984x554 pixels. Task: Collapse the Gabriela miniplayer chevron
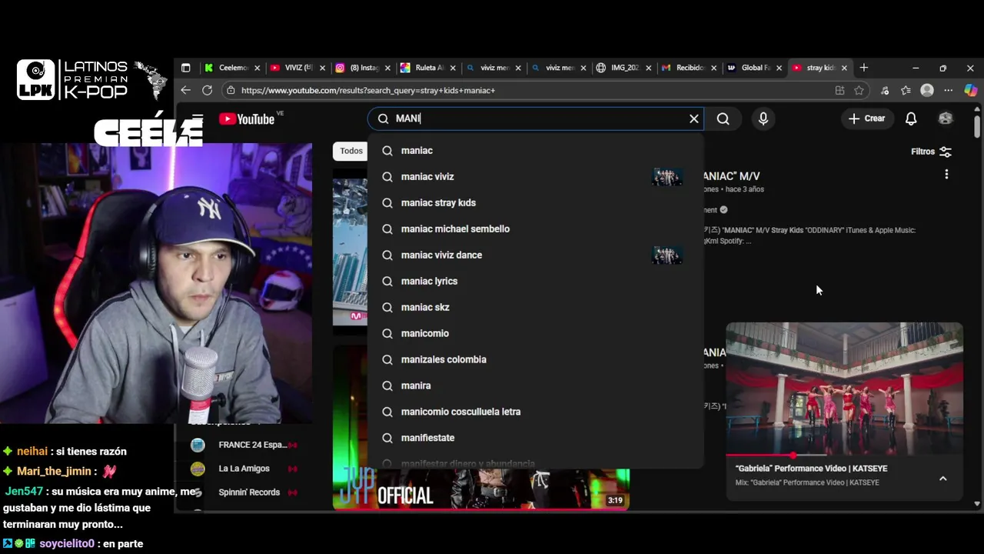tap(942, 478)
